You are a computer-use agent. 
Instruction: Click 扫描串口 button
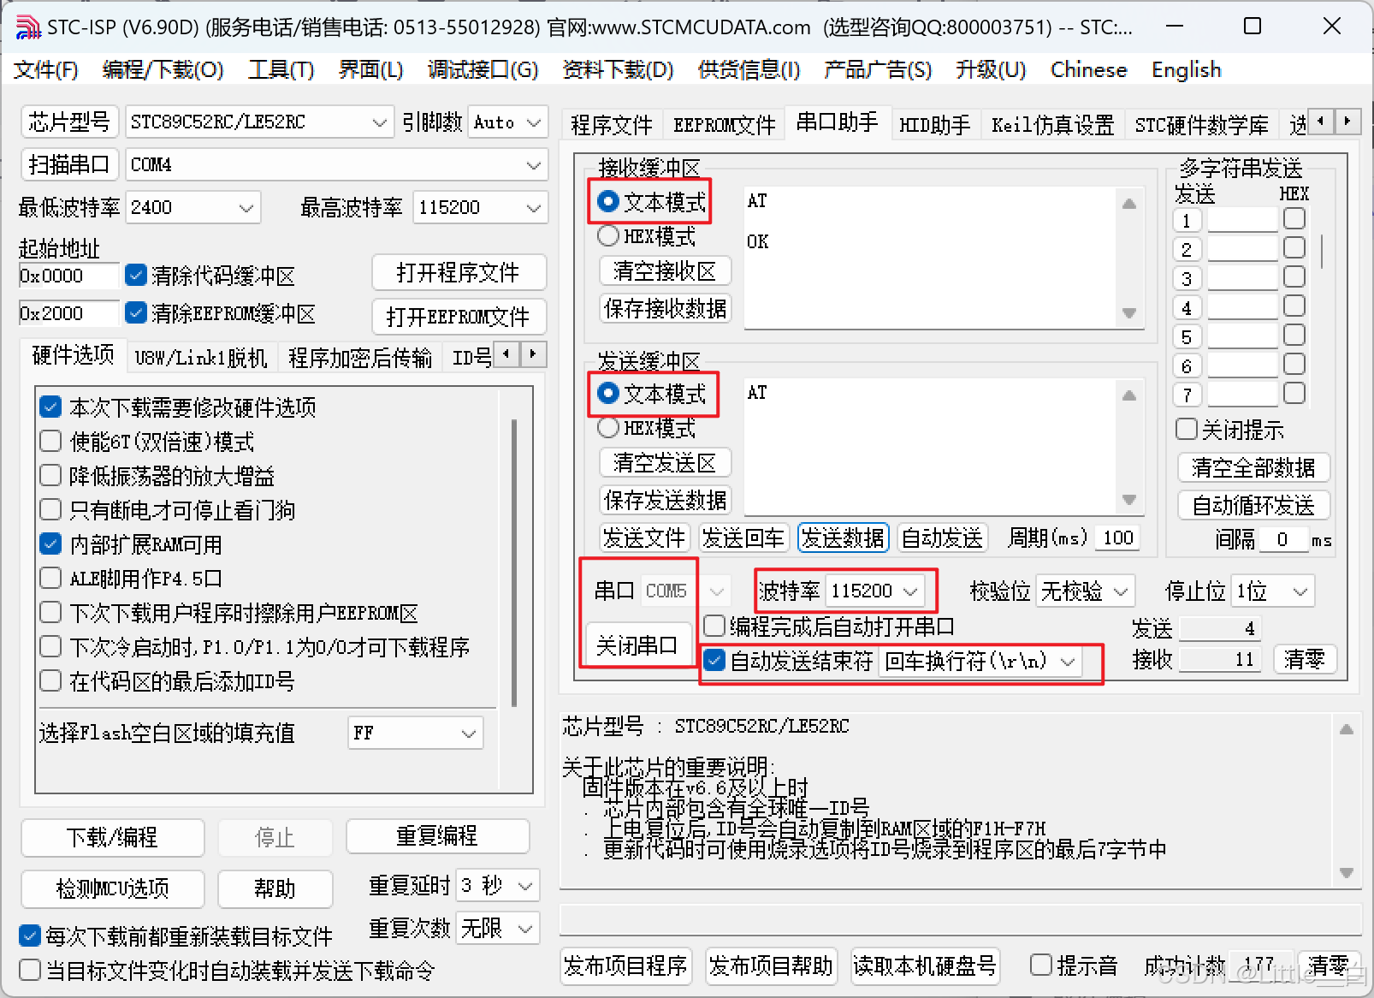pyautogui.click(x=69, y=164)
